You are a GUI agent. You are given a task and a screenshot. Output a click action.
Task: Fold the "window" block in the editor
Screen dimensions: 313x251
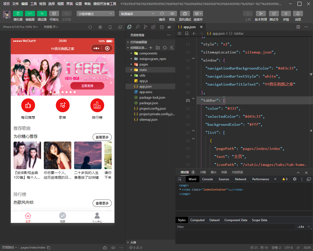[193, 58]
